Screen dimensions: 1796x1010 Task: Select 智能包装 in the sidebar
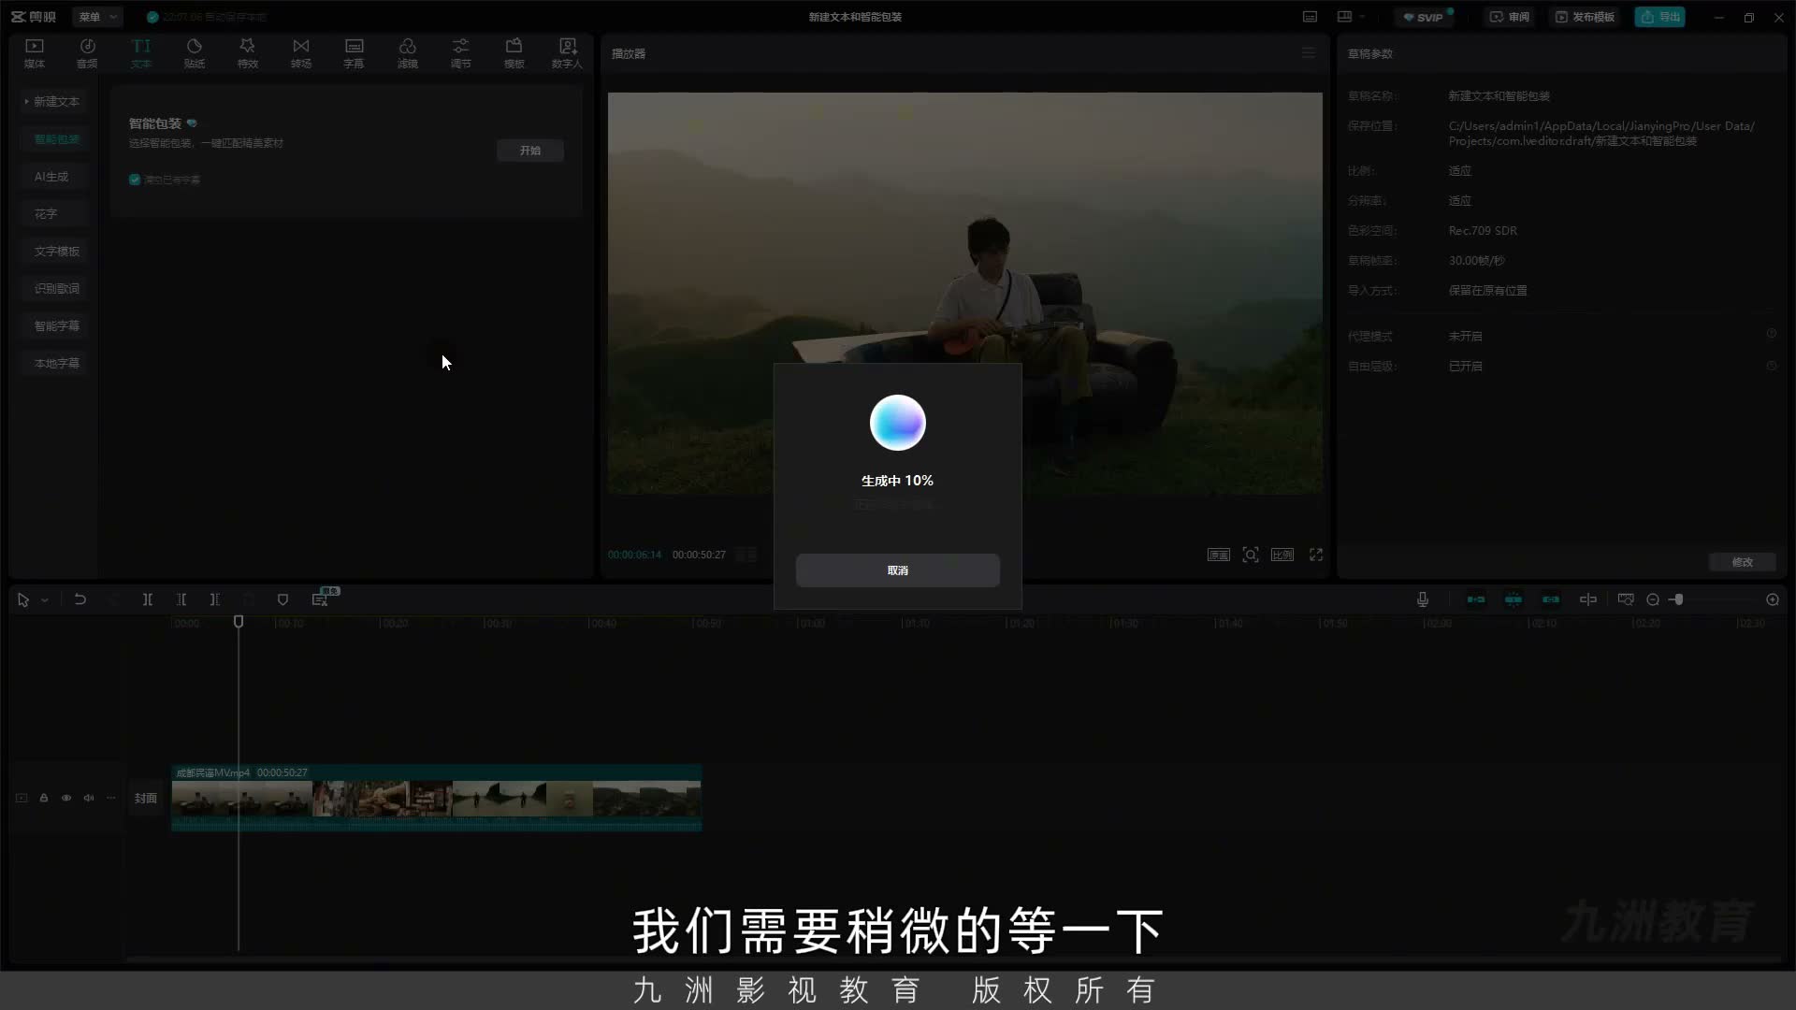[x=56, y=138]
